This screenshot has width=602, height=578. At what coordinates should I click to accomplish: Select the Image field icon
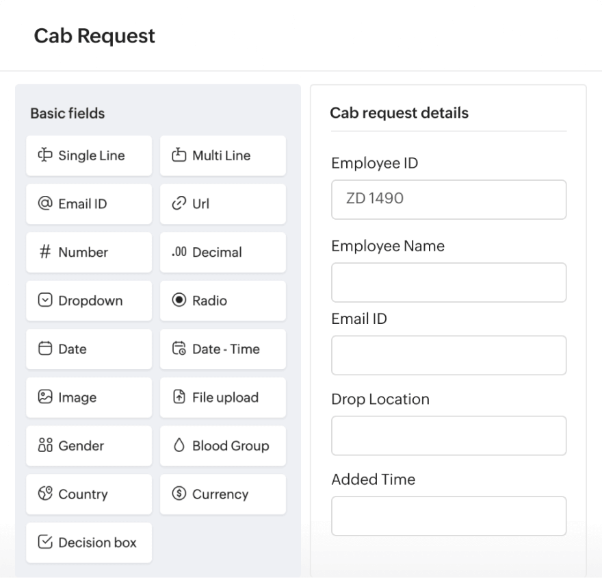click(89, 397)
